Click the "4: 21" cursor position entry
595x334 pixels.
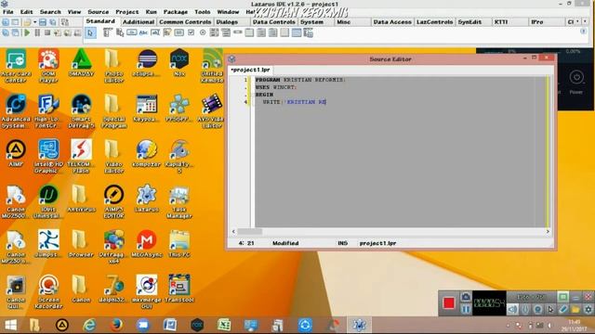click(246, 243)
